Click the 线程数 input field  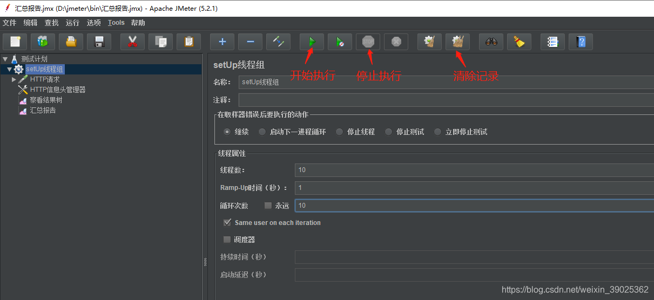click(x=474, y=170)
